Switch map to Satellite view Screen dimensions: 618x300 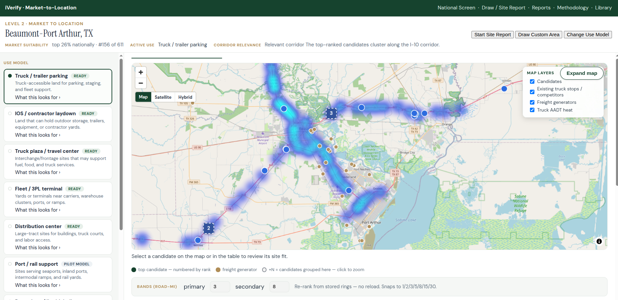tap(163, 97)
